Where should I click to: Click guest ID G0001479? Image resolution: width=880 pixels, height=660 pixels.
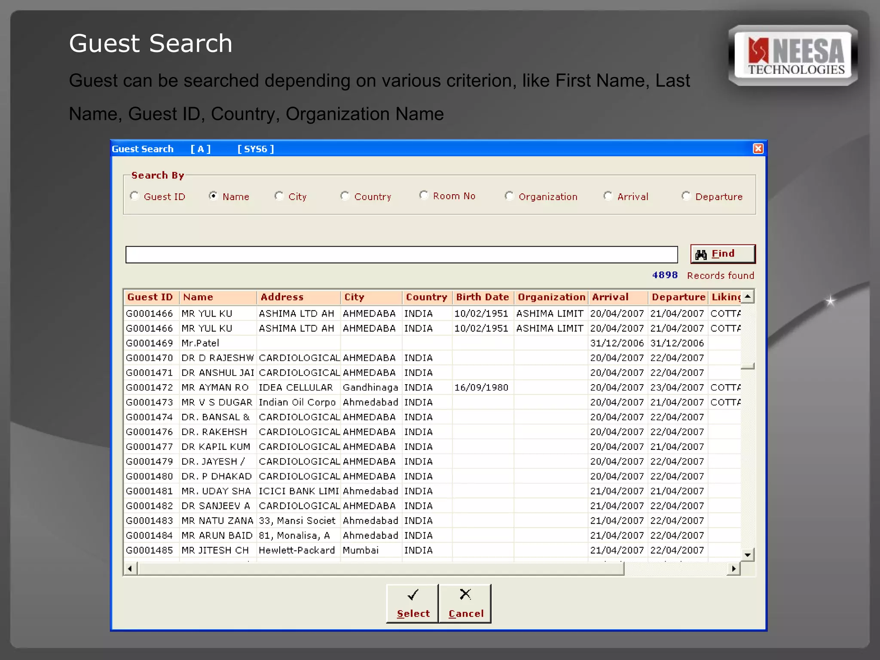[149, 461]
